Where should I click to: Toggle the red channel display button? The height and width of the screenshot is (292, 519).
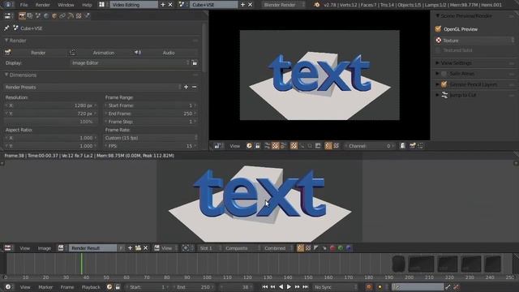click(332, 248)
